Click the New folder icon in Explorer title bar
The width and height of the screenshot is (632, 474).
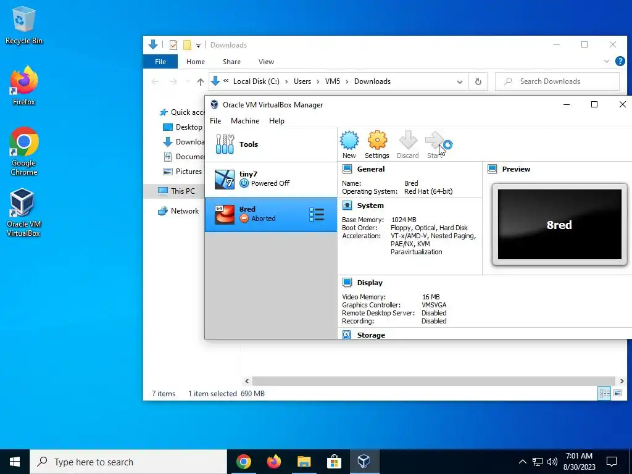tap(187, 44)
